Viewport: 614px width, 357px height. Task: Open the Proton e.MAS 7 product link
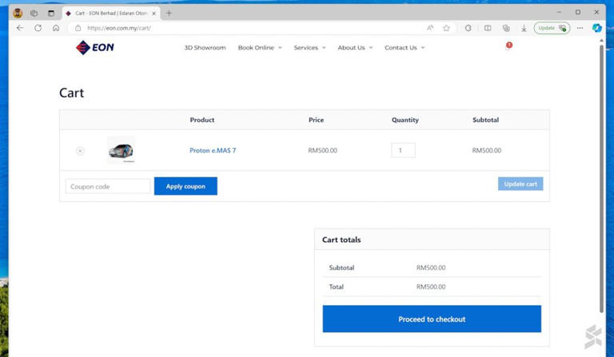point(213,150)
